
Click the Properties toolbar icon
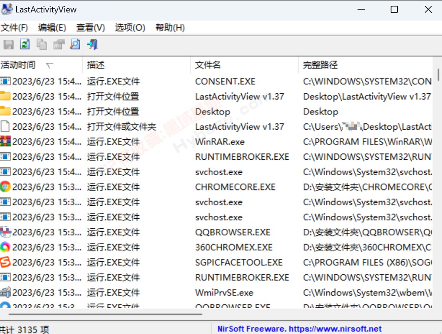coord(59,45)
